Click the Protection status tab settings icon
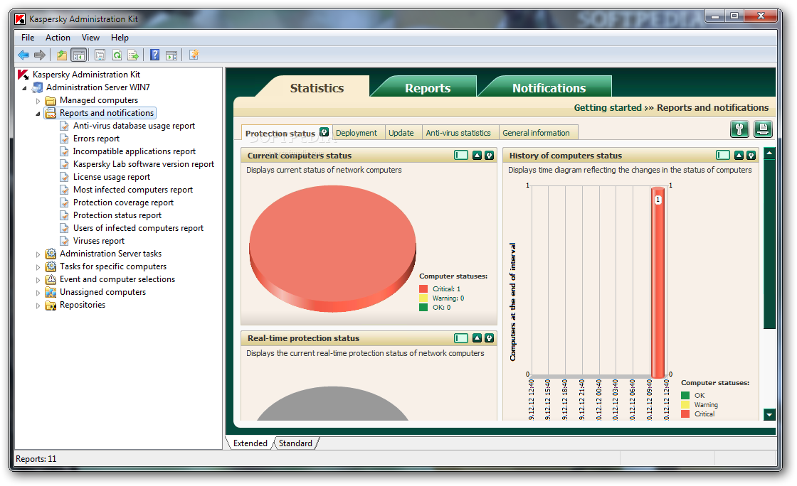This screenshot has width=797, height=486. [x=324, y=132]
